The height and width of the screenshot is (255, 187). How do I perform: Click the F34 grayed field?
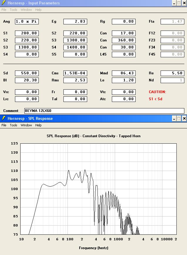(x=172, y=47)
